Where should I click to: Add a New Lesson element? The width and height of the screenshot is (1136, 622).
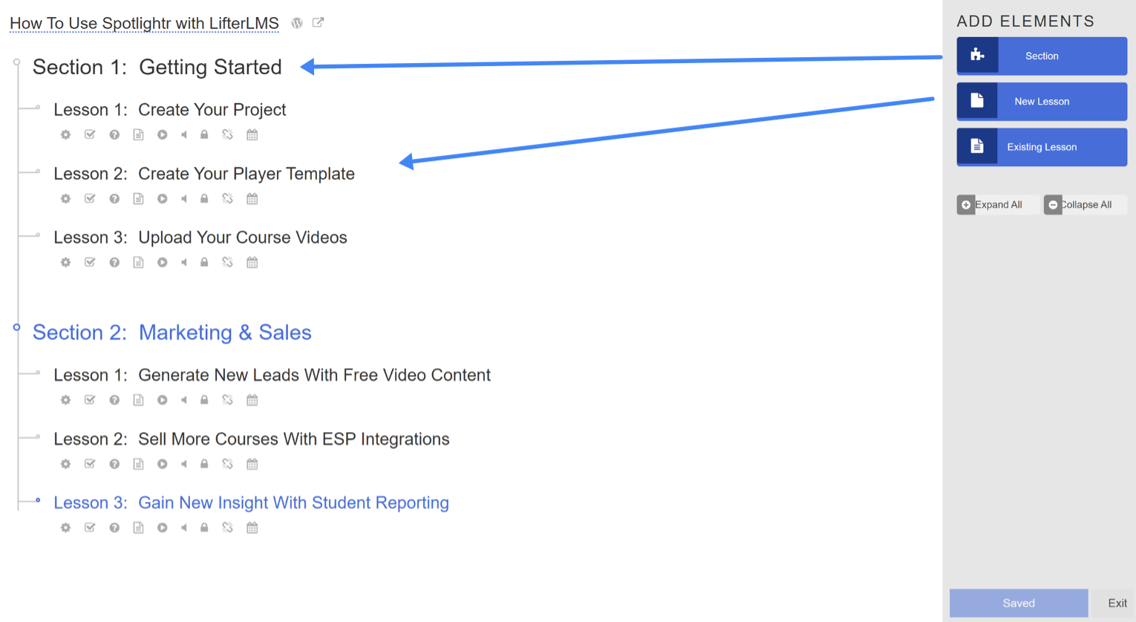click(x=1042, y=101)
